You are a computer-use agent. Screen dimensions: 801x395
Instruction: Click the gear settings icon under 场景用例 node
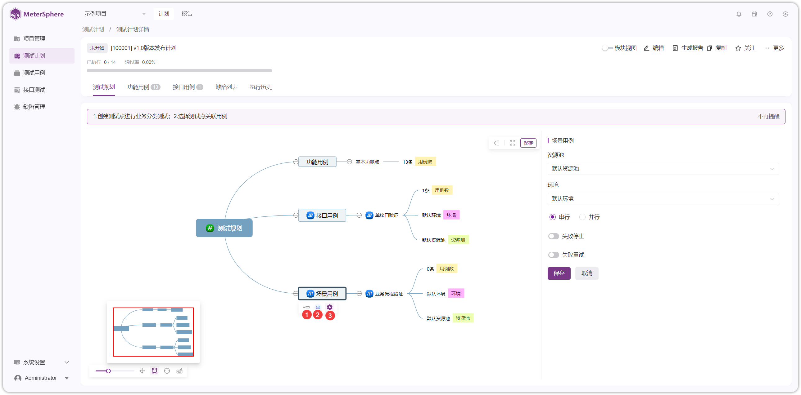tap(330, 307)
